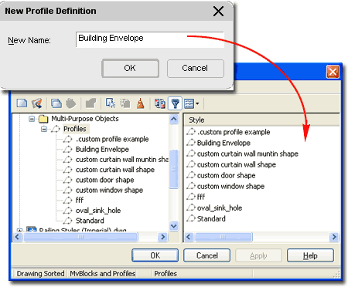Viewport: 348px width, 287px height.
Task: Click the New Name text field
Action: 150,39
